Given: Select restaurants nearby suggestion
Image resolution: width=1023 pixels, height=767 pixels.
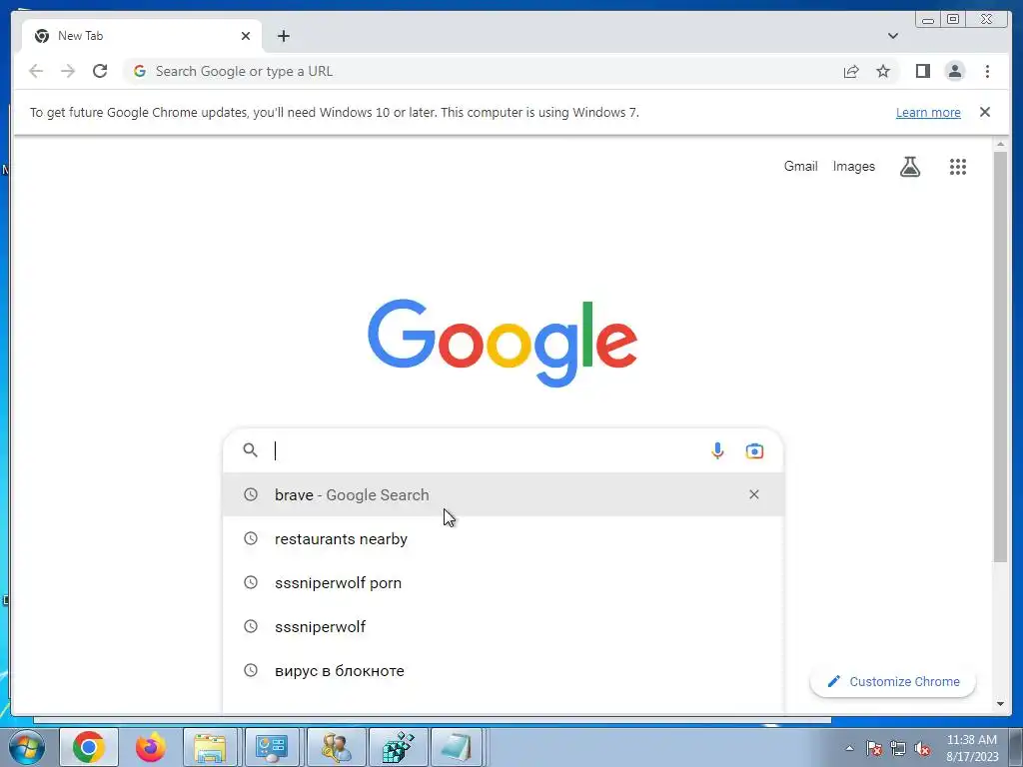Looking at the screenshot, I should pos(503,538).
